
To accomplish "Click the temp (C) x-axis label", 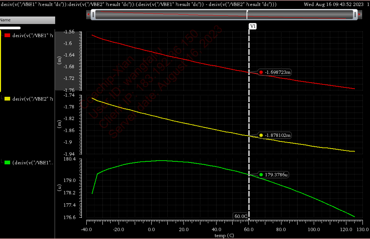I will (224, 236).
